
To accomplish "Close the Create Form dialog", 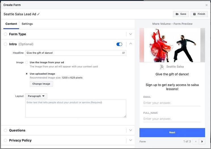I will [x=206, y=5].
